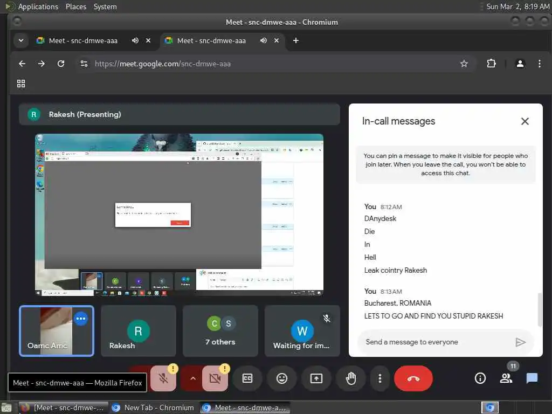Open the Applications menu

pyautogui.click(x=38, y=6)
